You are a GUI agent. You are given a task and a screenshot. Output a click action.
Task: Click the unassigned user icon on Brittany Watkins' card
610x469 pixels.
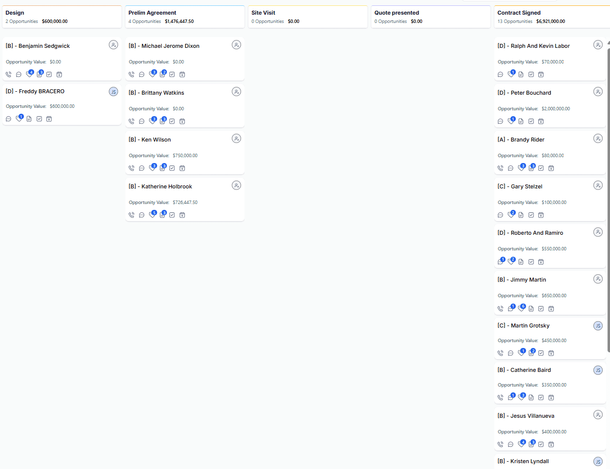pyautogui.click(x=236, y=92)
